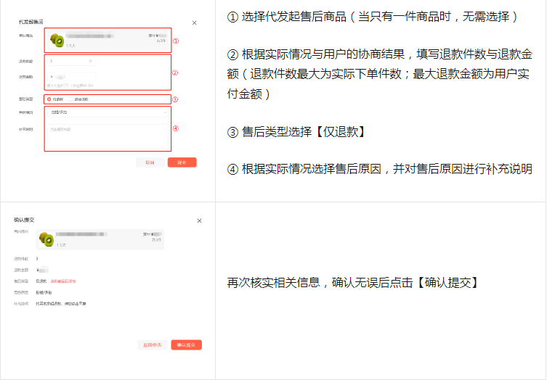Click the circled number 1 marker
The width and height of the screenshot is (547, 380).
175,41
